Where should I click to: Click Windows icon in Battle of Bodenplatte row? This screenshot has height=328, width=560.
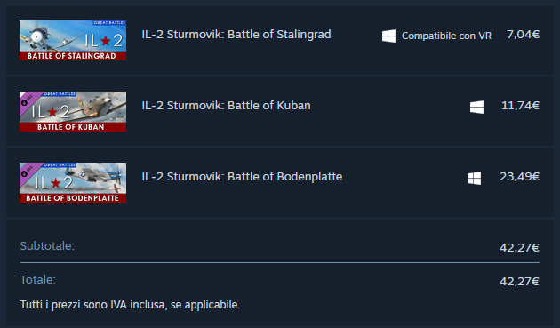coord(474,178)
